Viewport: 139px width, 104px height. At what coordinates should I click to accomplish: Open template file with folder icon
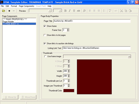pyautogui.click(x=4, y=11)
